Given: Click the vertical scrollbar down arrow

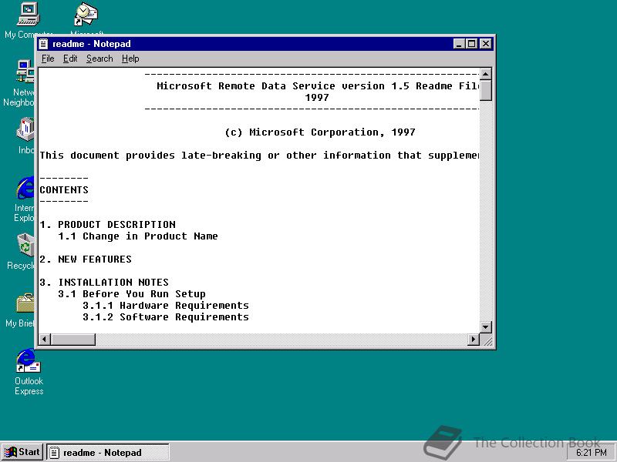Looking at the screenshot, I should coord(486,326).
